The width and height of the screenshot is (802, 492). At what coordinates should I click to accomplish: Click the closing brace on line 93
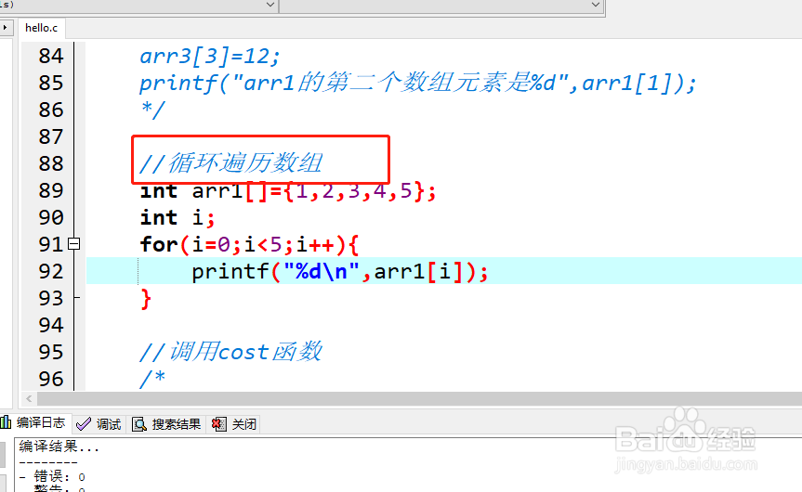click(146, 299)
